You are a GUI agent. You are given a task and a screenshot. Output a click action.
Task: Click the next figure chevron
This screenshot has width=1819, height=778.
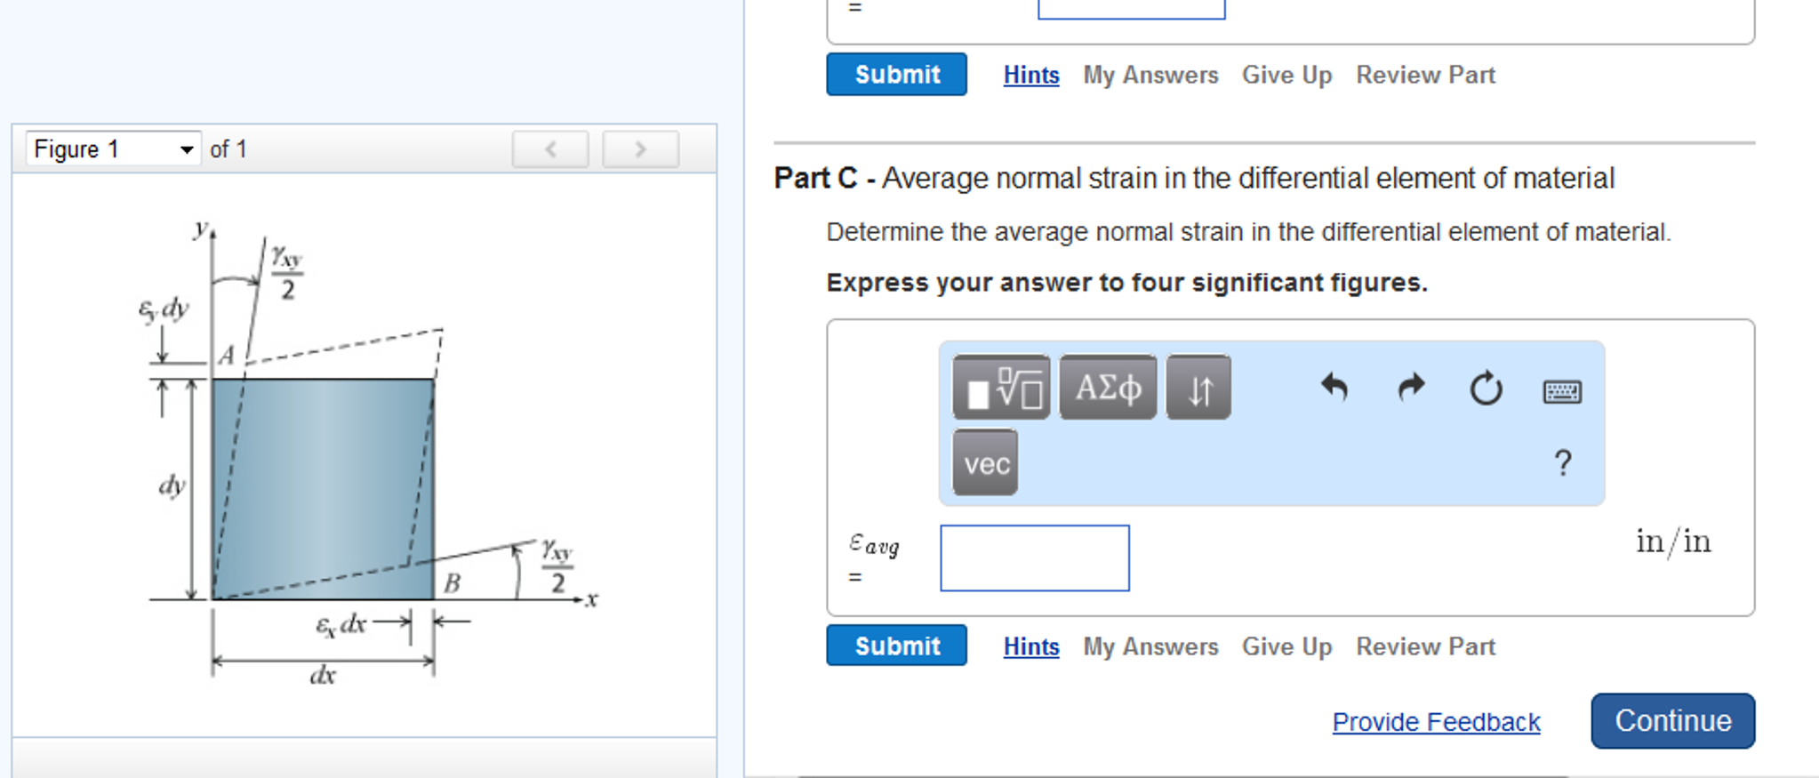tap(640, 148)
